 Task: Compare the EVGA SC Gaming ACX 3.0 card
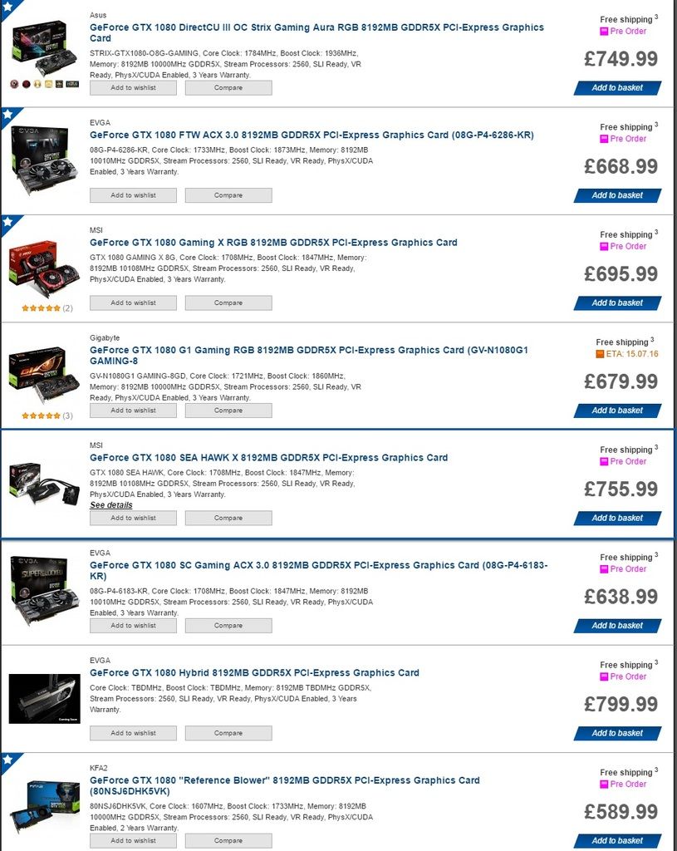tap(228, 626)
